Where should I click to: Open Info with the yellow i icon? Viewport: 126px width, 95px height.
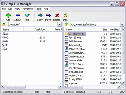[66, 15]
